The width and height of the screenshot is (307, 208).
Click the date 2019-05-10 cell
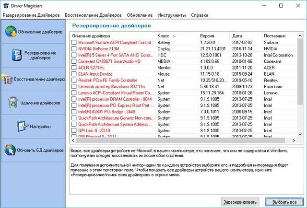[242, 80]
